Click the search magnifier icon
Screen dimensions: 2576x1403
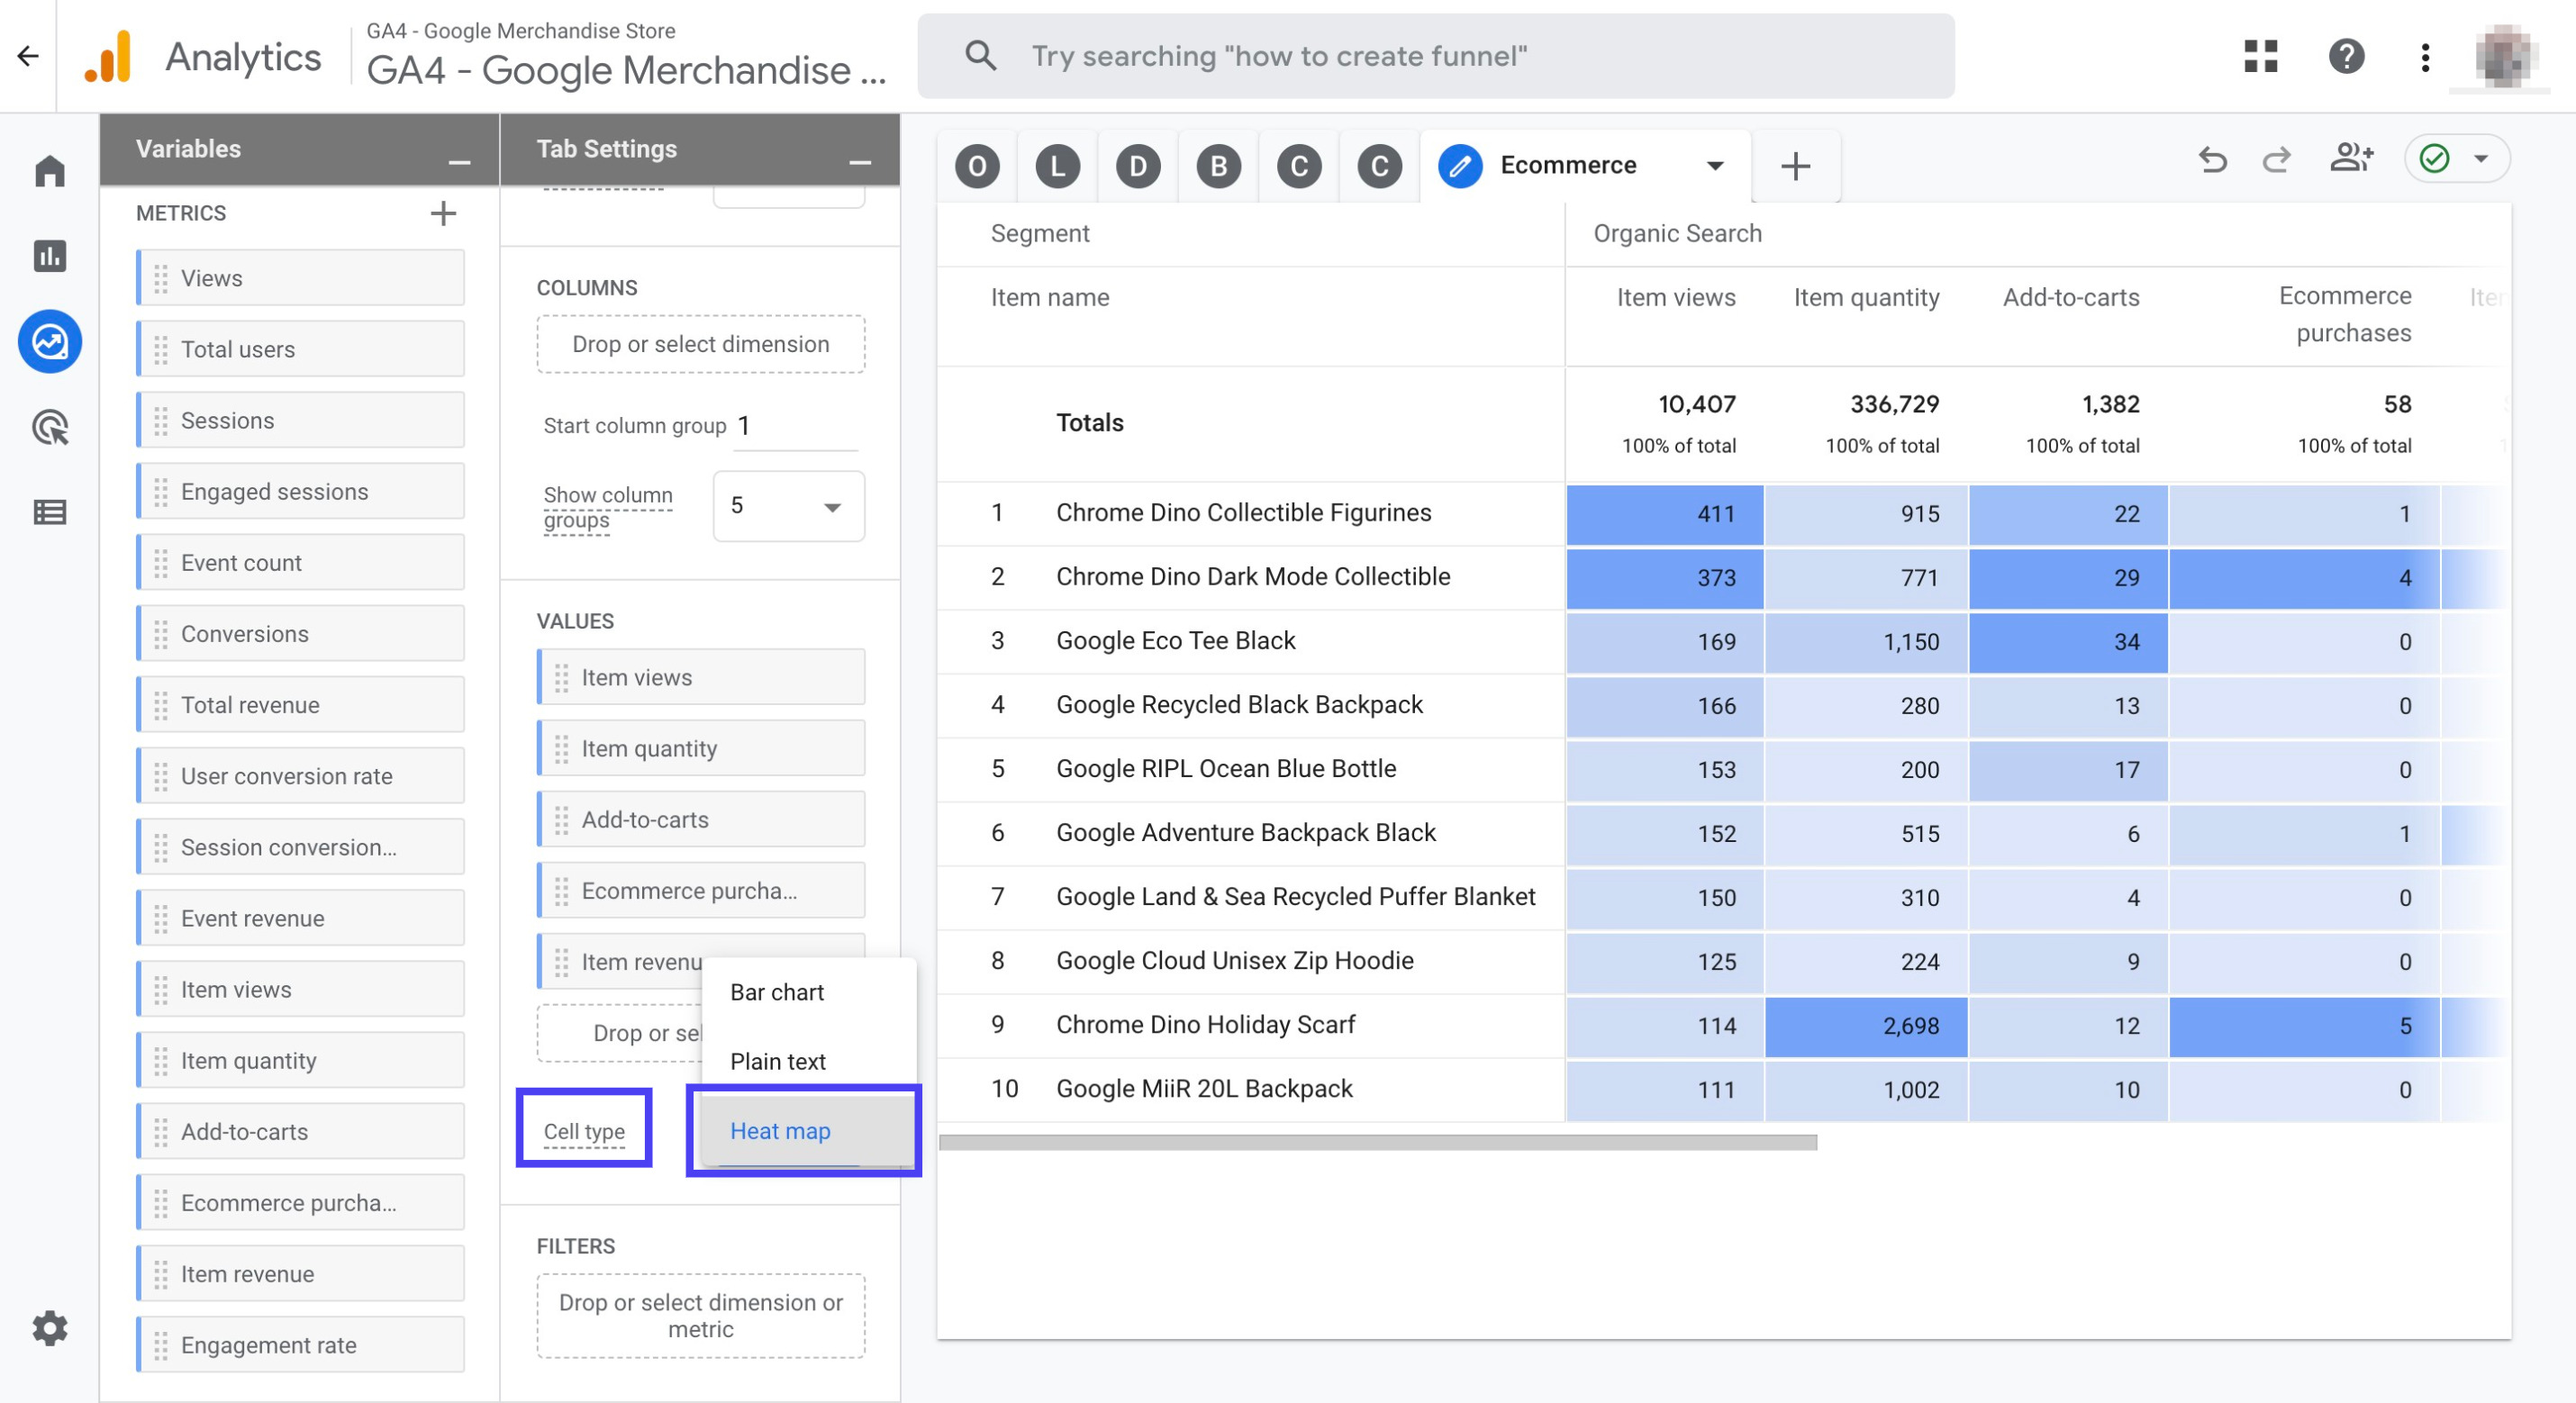point(981,56)
